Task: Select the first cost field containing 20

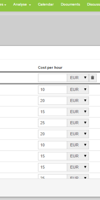Action: [x=53, y=101]
